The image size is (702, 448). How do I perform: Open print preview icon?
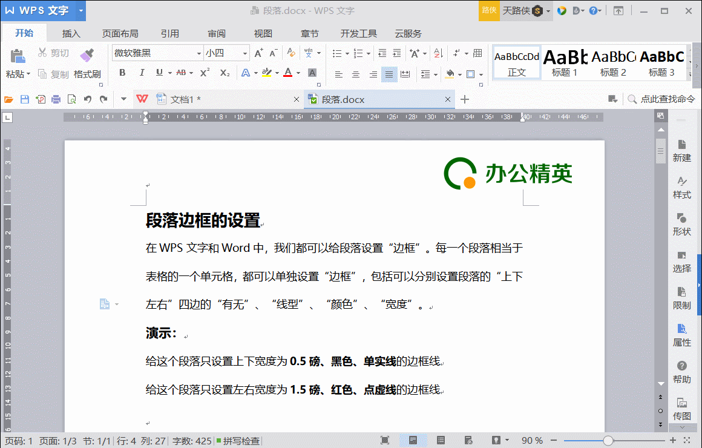tap(71, 99)
